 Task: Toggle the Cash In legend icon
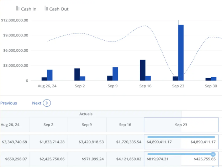(18, 8)
